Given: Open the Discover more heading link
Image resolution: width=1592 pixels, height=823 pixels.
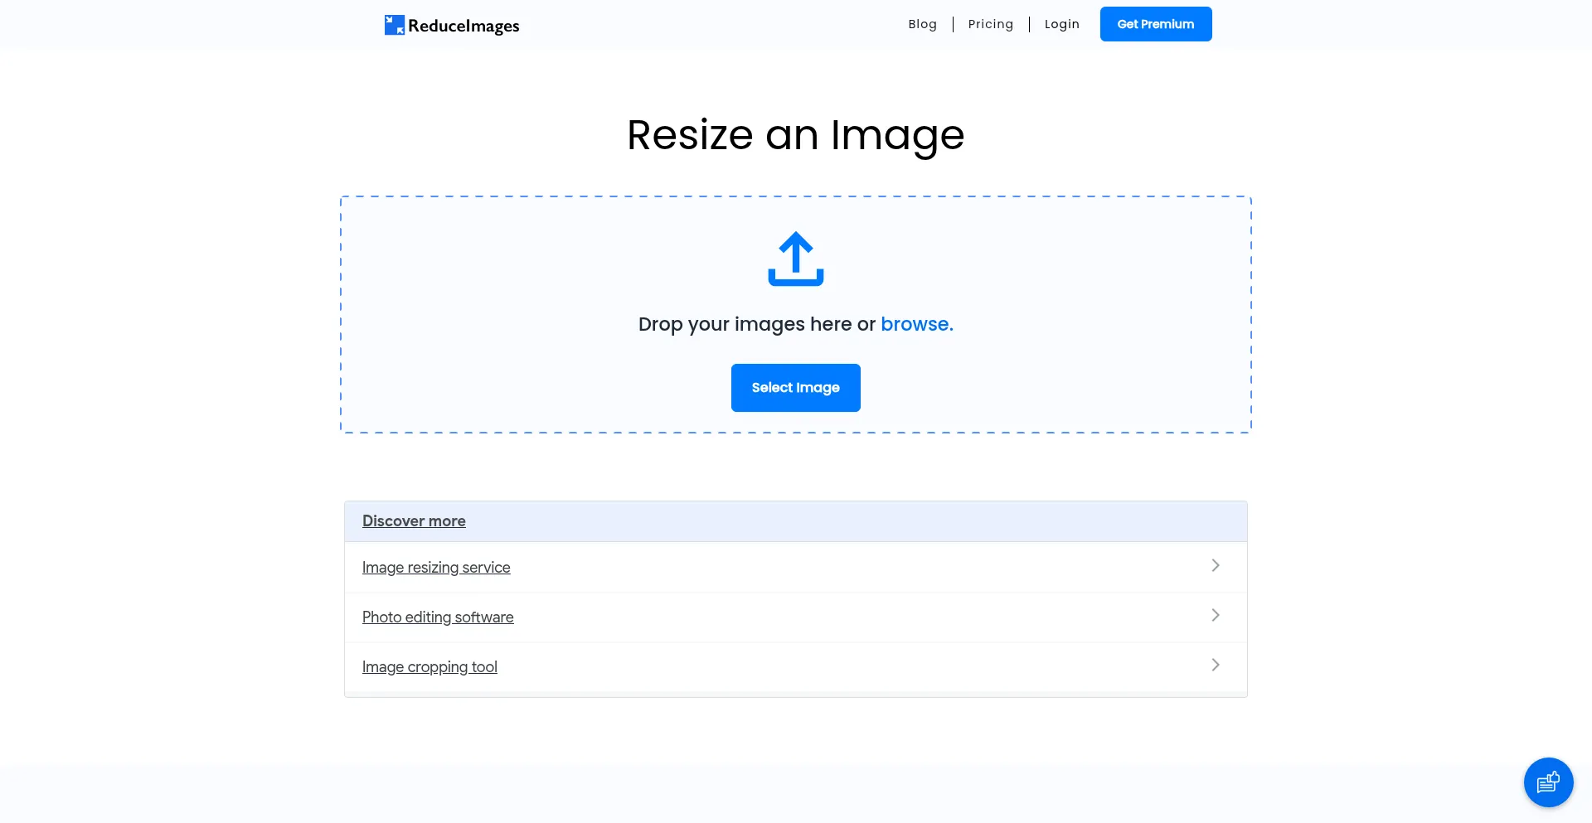Looking at the screenshot, I should pyautogui.click(x=414, y=521).
